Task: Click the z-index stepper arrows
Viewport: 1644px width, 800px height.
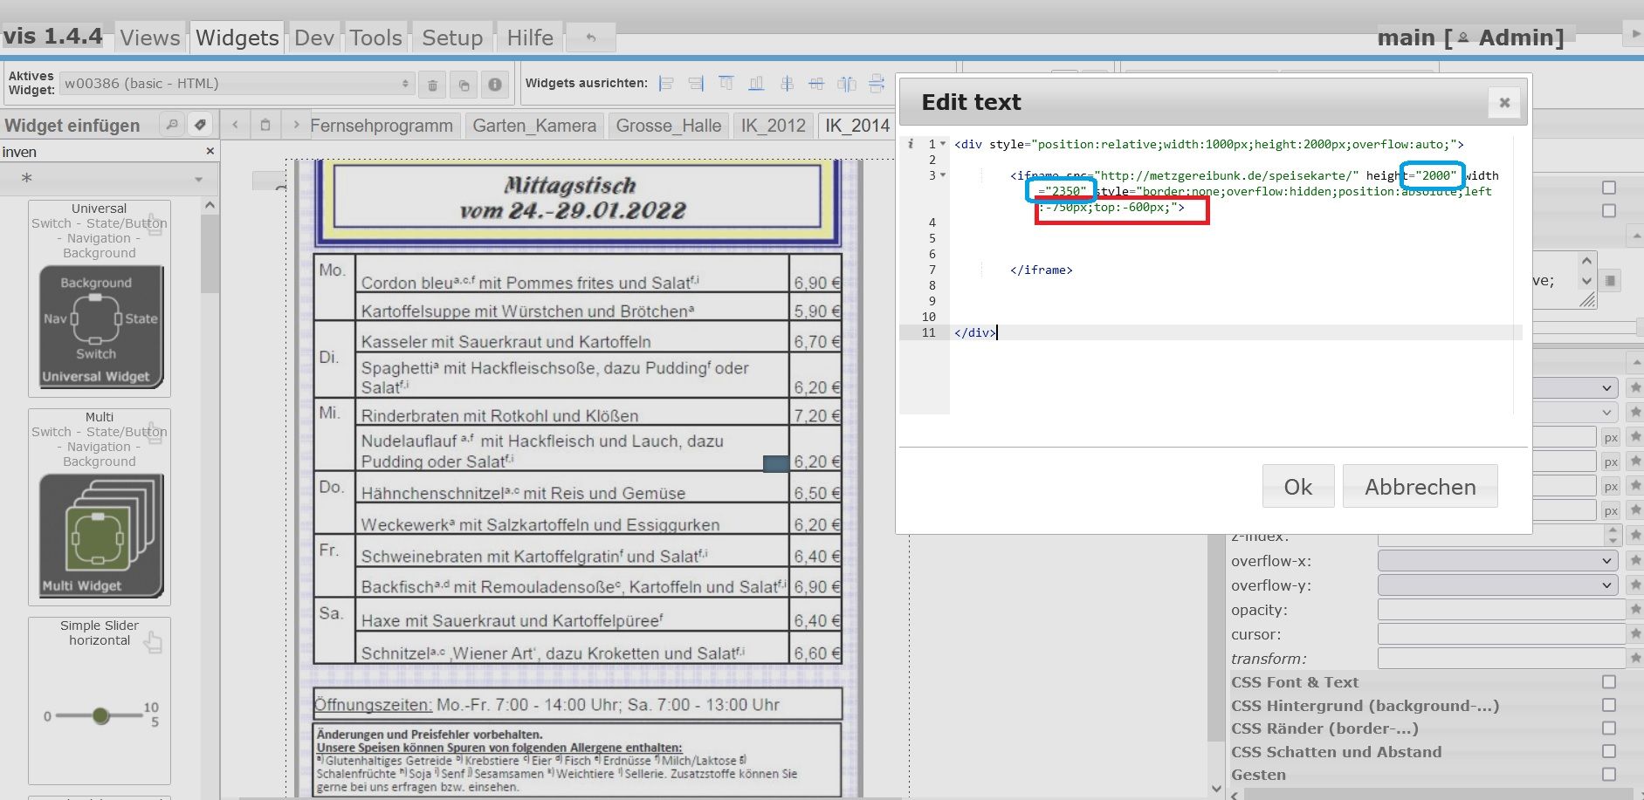Action: point(1613,536)
